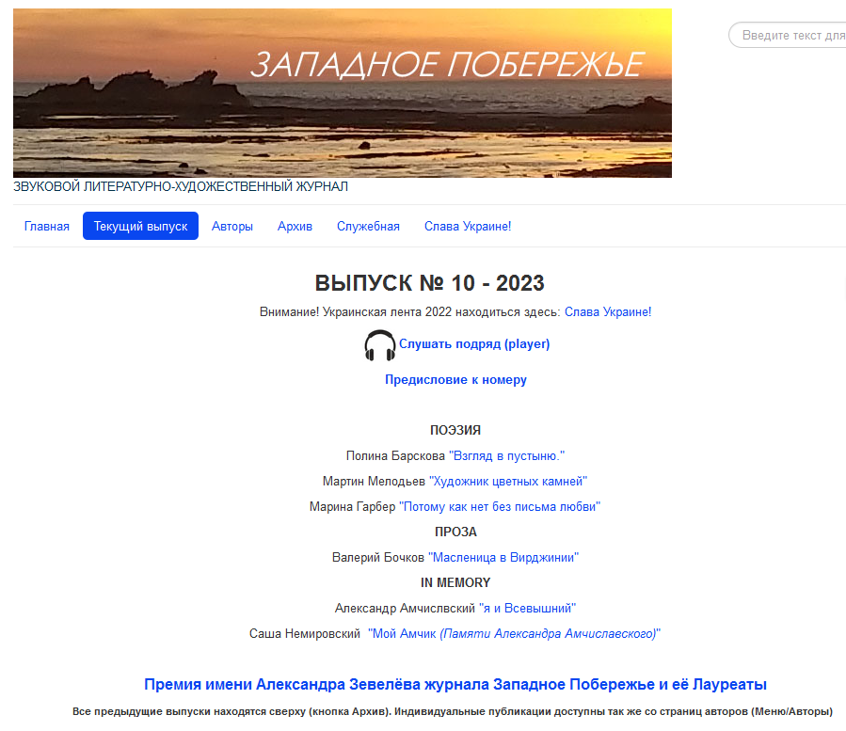Image resolution: width=846 pixels, height=731 pixels.
Task: Open the Главная menu item
Action: tap(47, 226)
